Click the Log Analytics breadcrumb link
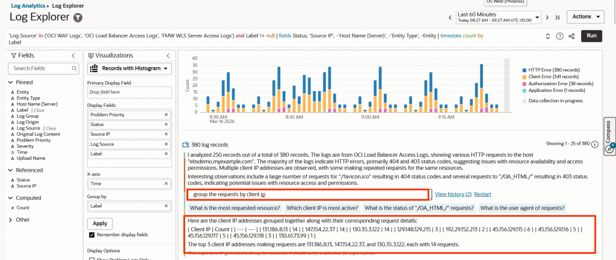This screenshot has height=260, width=616. click(x=27, y=6)
